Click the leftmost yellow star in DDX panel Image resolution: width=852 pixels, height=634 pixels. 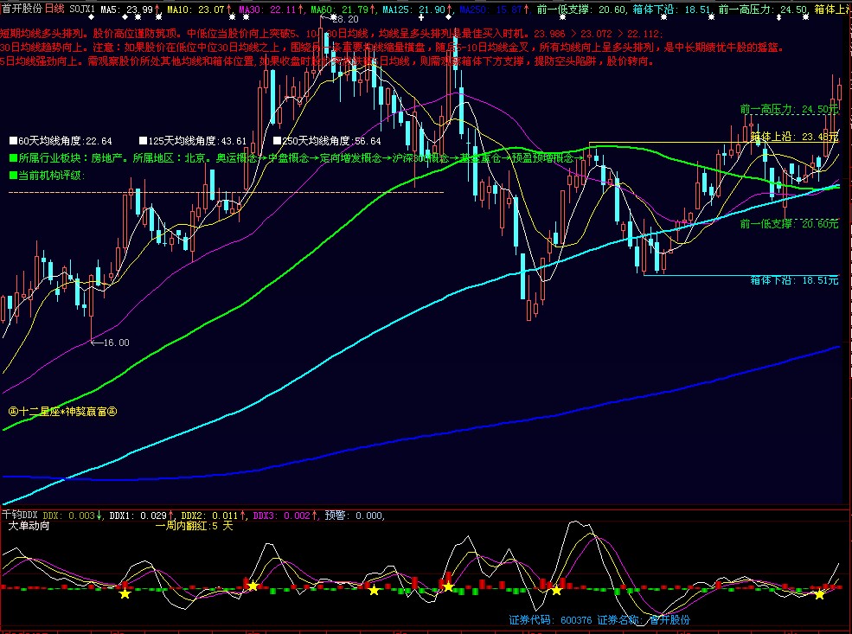click(x=125, y=594)
